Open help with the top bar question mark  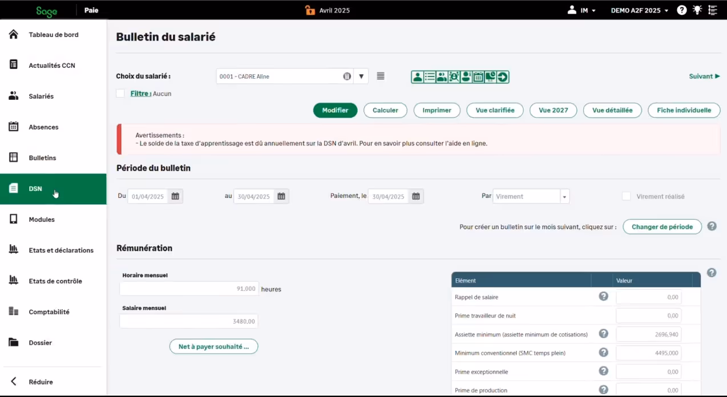coord(682,10)
